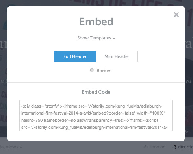
Task: Click the 'As seen on' footer text
Action: click(155, 147)
